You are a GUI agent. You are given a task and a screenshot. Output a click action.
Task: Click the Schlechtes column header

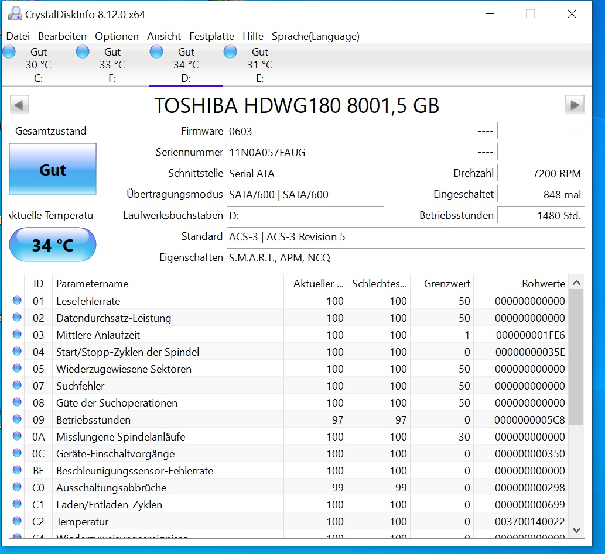(378, 284)
